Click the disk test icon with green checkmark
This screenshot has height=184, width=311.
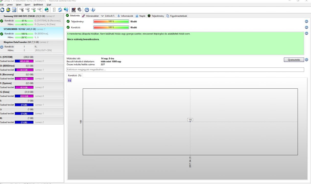click(x=33, y=10)
